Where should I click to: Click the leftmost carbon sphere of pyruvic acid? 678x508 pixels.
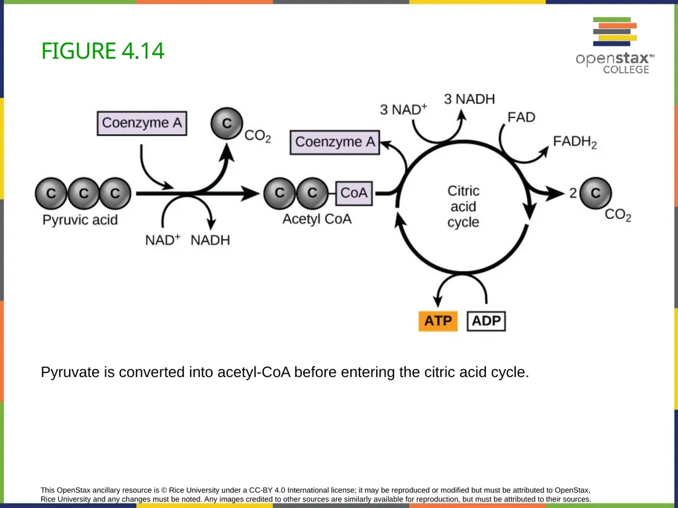tap(51, 193)
